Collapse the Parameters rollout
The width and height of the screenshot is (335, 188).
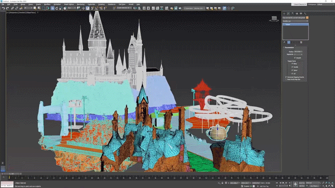(289, 47)
